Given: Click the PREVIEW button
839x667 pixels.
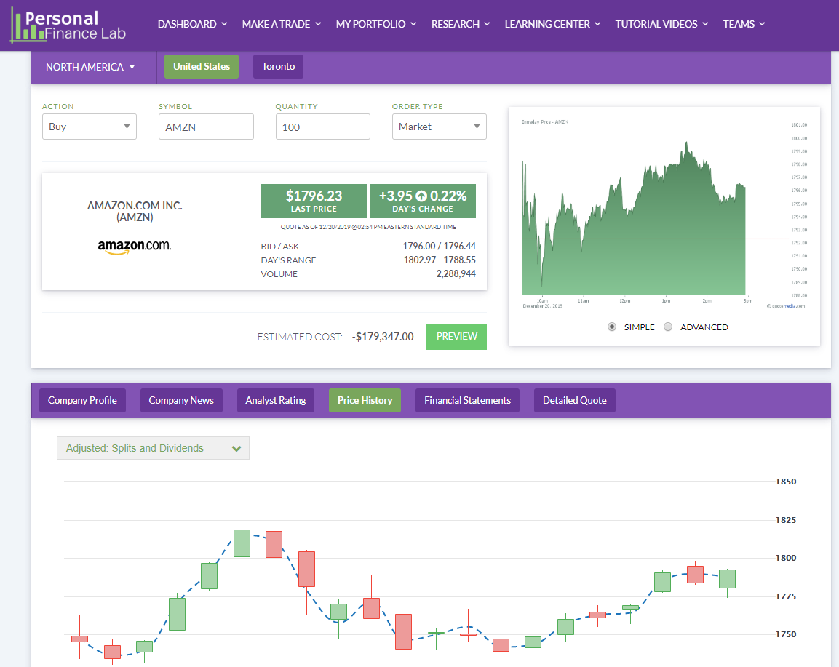Looking at the screenshot, I should (456, 336).
